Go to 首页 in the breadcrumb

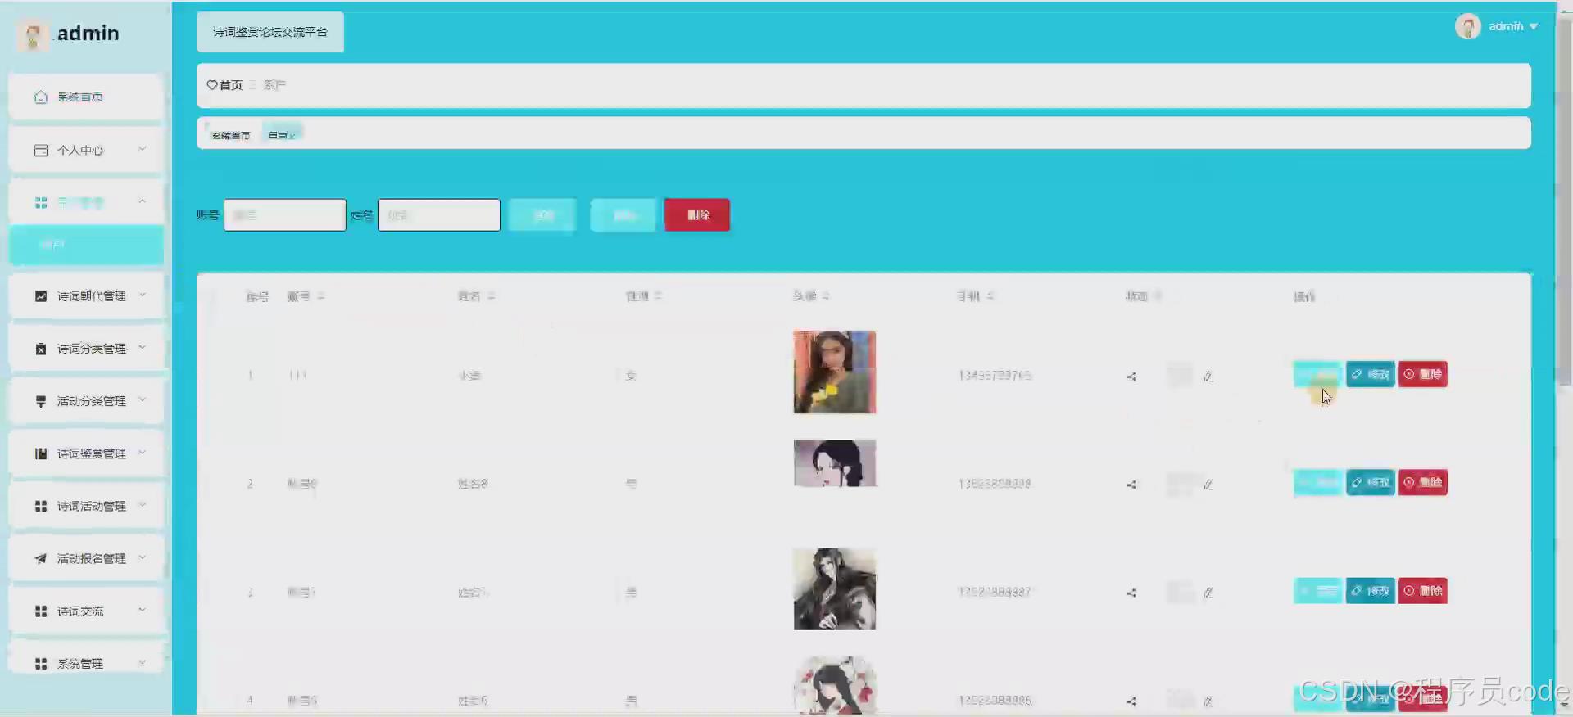(231, 85)
